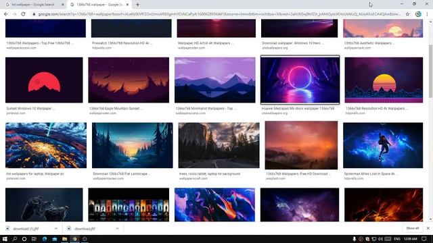Image resolution: width=433 pixels, height=243 pixels.
Task: Select the '1366x768 wallpaper - Google Search' tab
Action: tap(99, 5)
